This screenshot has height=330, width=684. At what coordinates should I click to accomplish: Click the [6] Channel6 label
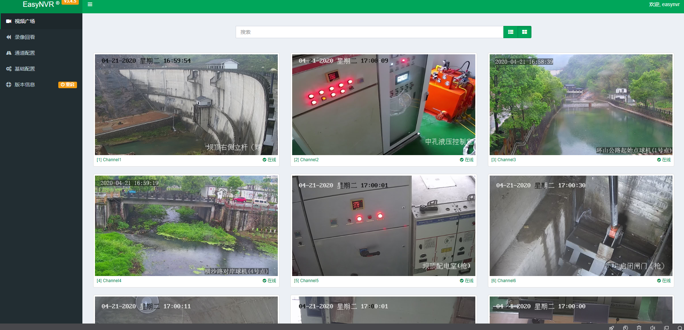coord(504,281)
